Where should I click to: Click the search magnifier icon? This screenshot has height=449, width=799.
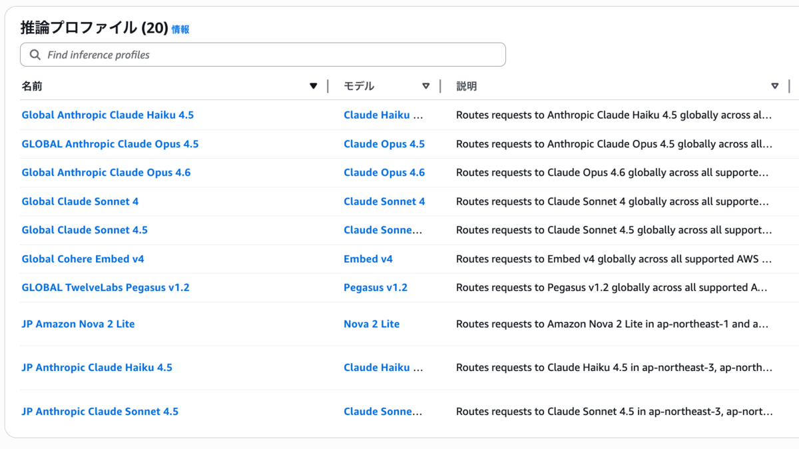pos(35,55)
